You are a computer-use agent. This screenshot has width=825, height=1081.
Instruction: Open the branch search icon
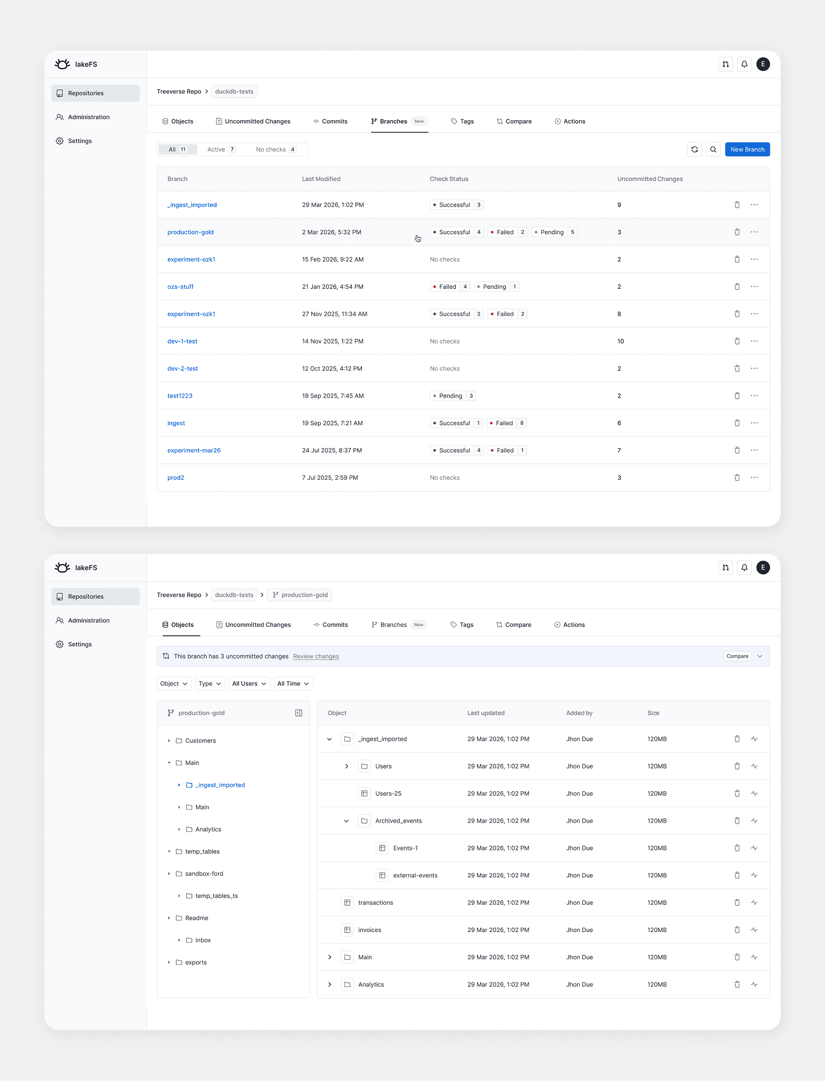tap(713, 150)
